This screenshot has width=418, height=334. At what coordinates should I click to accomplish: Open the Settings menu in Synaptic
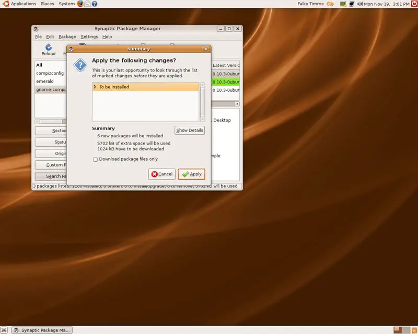pyautogui.click(x=89, y=37)
